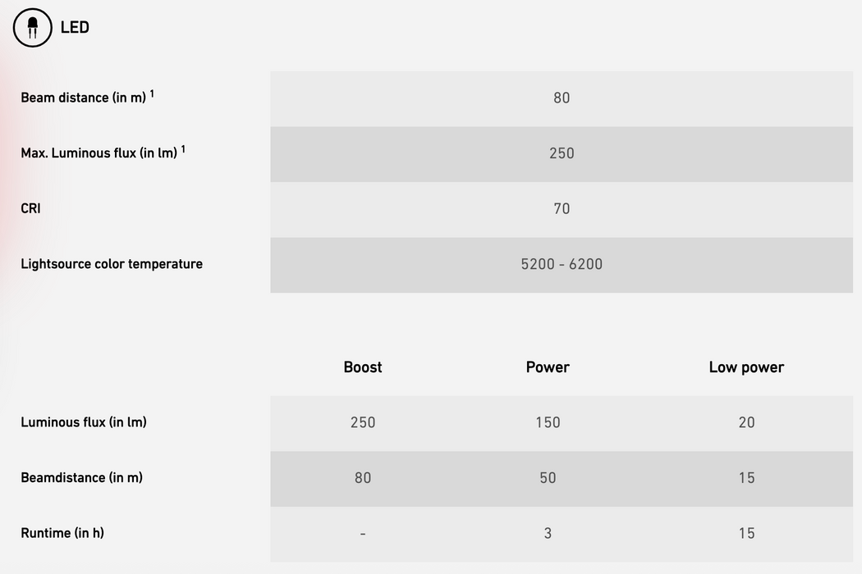Select the Low power luminous flux value 20
This screenshot has width=862, height=574.
[x=746, y=422]
